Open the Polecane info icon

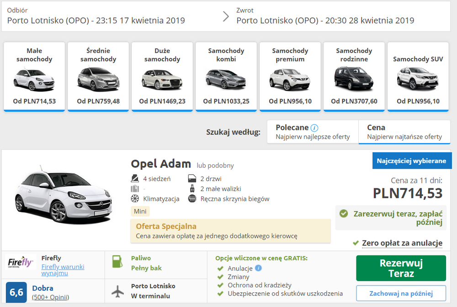pos(314,128)
